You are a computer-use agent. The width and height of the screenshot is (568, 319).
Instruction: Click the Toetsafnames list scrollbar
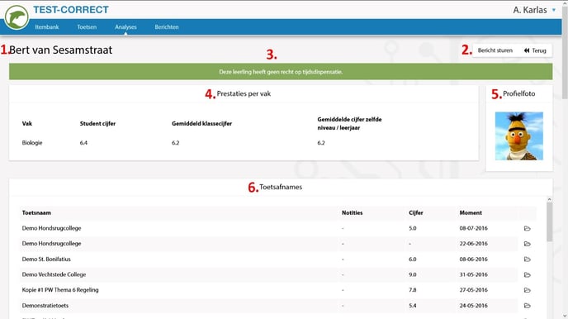[550, 221]
